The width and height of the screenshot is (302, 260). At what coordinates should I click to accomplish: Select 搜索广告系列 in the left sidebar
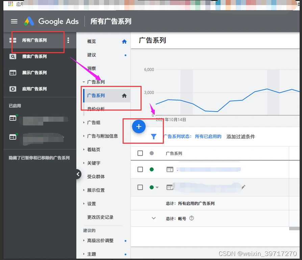34,56
